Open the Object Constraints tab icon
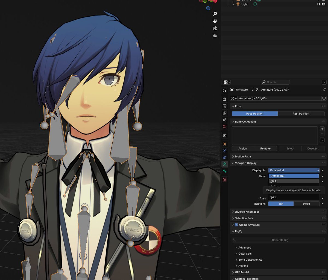 click(225, 157)
